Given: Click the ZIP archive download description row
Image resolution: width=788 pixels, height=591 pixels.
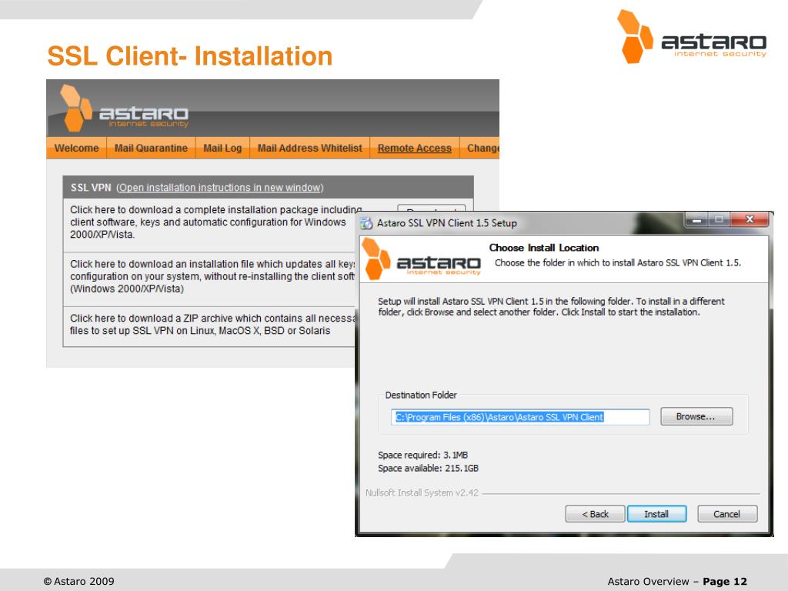Looking at the screenshot, I should click(x=210, y=325).
